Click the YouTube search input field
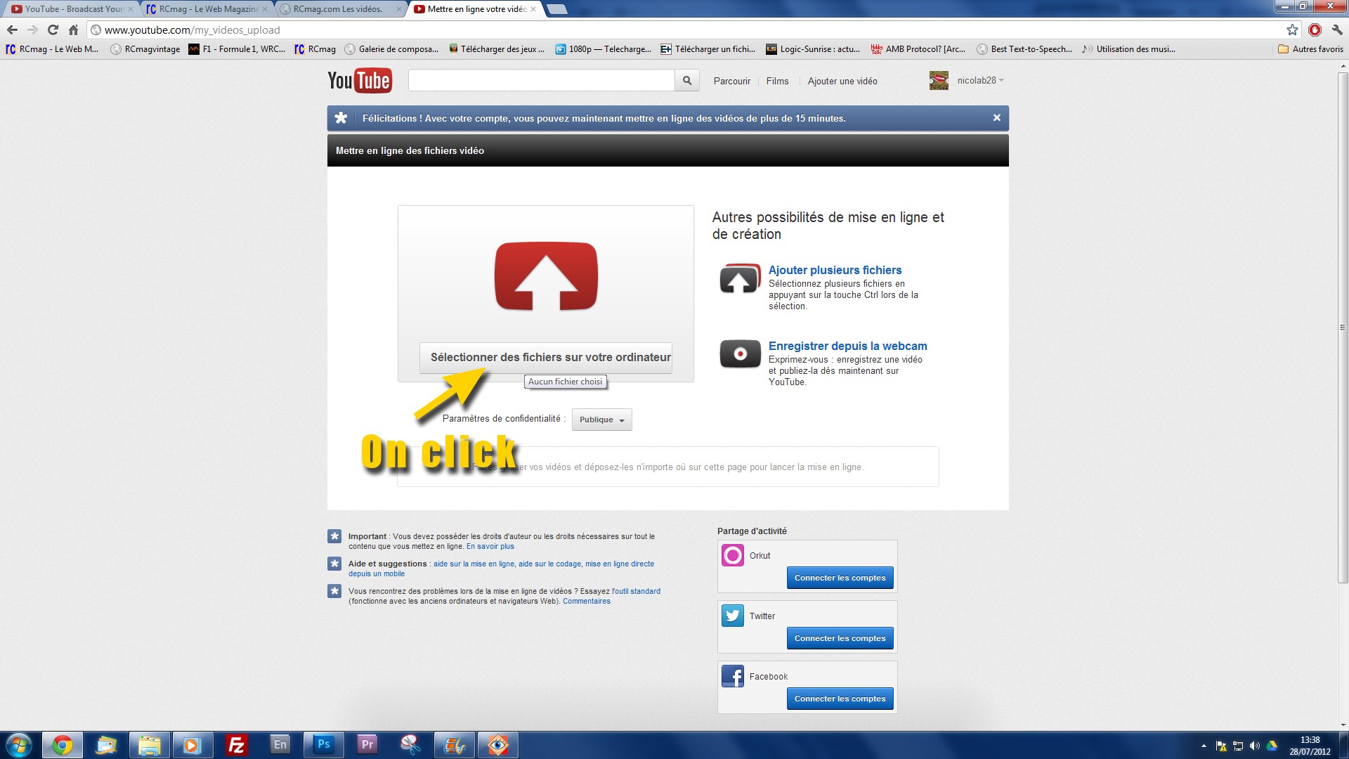 [x=541, y=81]
